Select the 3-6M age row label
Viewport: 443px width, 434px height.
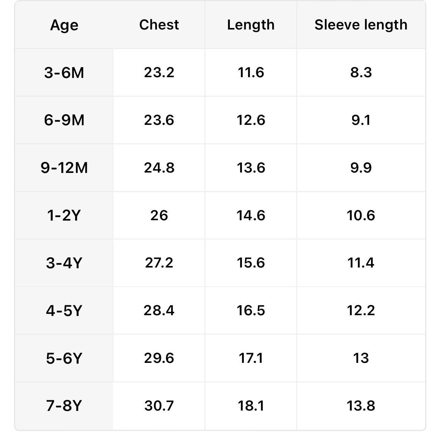pos(64,72)
